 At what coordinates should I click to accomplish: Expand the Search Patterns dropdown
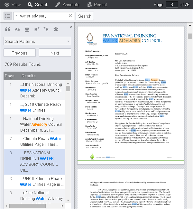(37, 41)
